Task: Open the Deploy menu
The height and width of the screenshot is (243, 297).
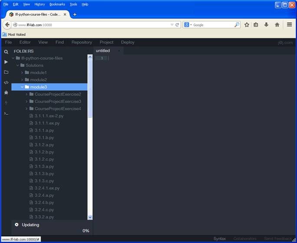Action: (x=128, y=42)
